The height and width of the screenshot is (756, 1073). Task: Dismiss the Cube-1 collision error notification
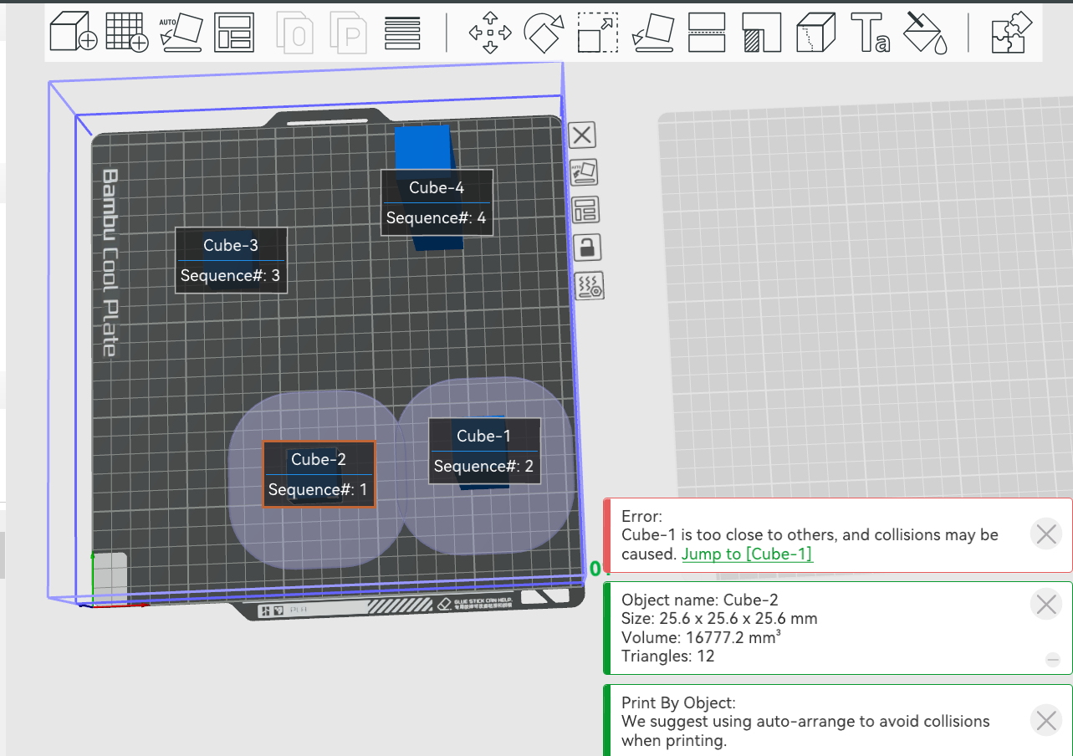coord(1046,534)
